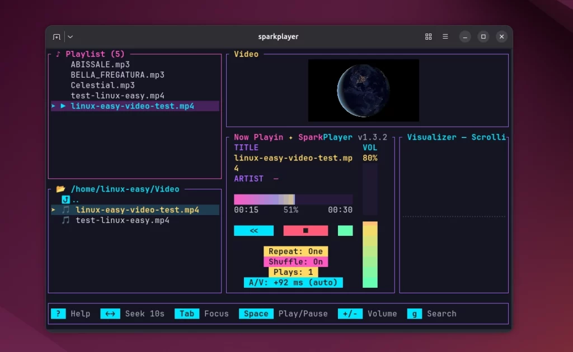
Task: Select test-linux-easy.mp4 in the playlist
Action: [x=118, y=96]
